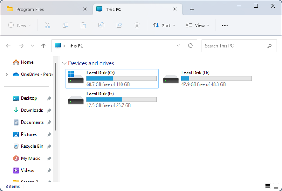Switch to details view in status bar
Viewport: 282px width, 191px height.
pyautogui.click(x=268, y=186)
